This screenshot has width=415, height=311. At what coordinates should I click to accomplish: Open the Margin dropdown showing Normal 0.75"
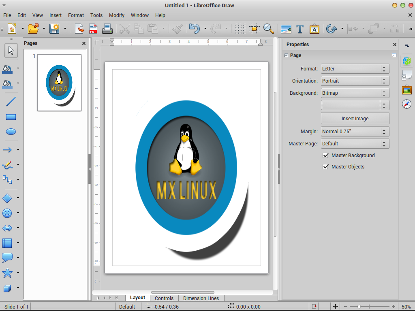pyautogui.click(x=355, y=132)
